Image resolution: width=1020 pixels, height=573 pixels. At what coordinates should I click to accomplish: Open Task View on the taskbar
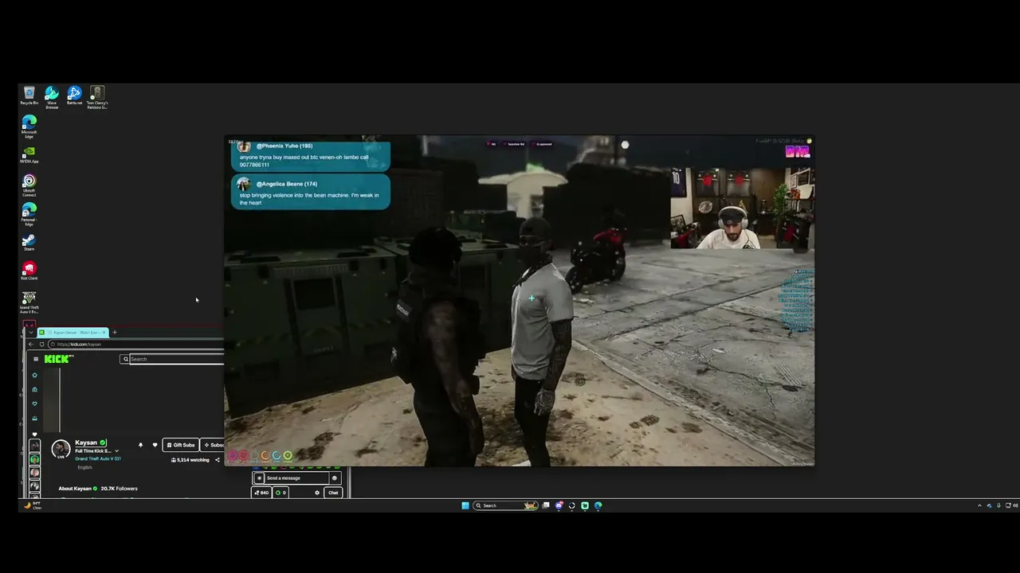(546, 505)
